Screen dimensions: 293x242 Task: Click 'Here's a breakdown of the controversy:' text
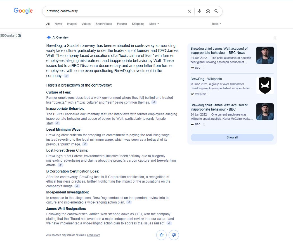pos(79,85)
